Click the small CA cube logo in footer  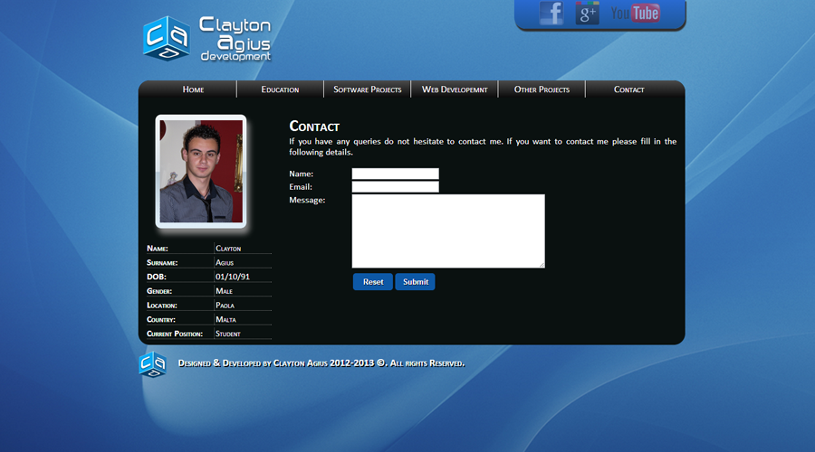[x=153, y=363]
